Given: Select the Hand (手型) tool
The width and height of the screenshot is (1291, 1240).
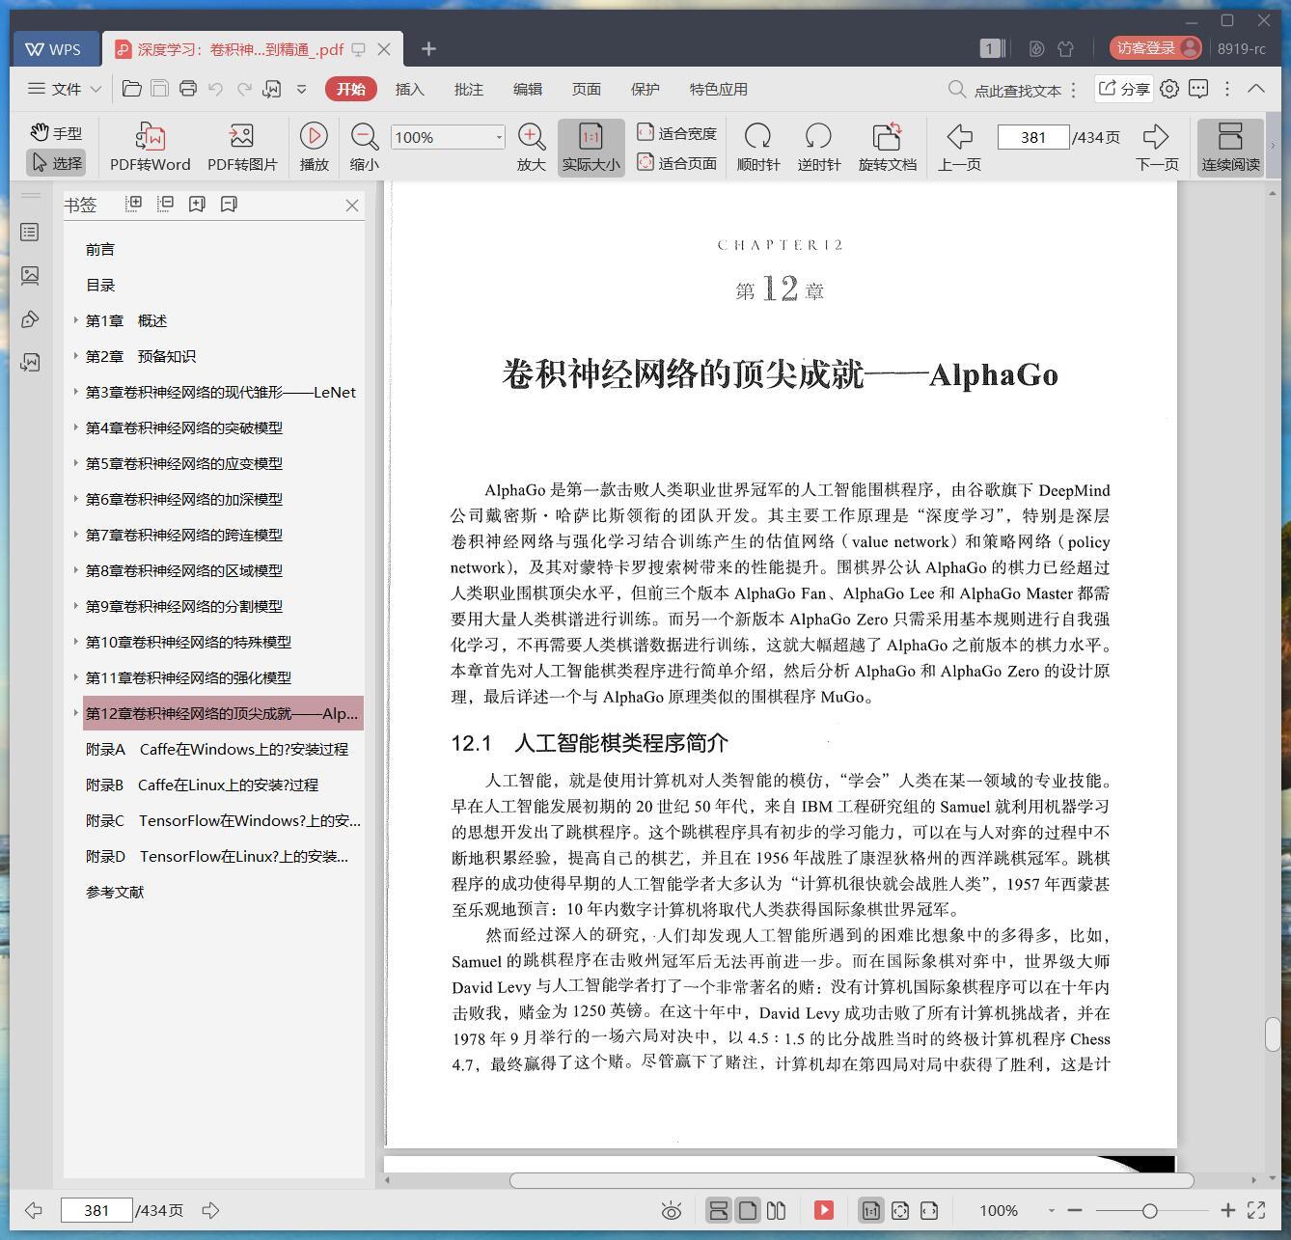Looking at the screenshot, I should coord(56,133).
